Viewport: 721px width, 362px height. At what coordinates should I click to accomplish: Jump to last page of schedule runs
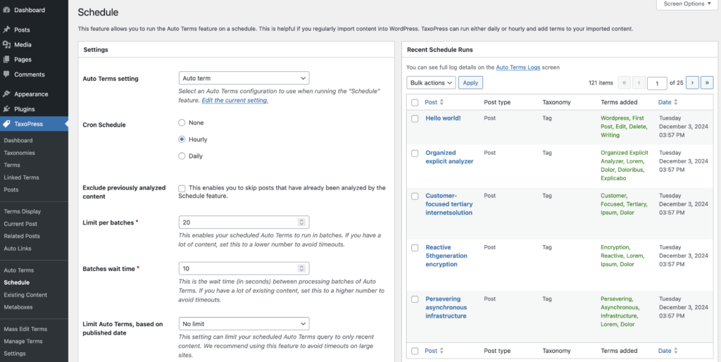tap(707, 83)
